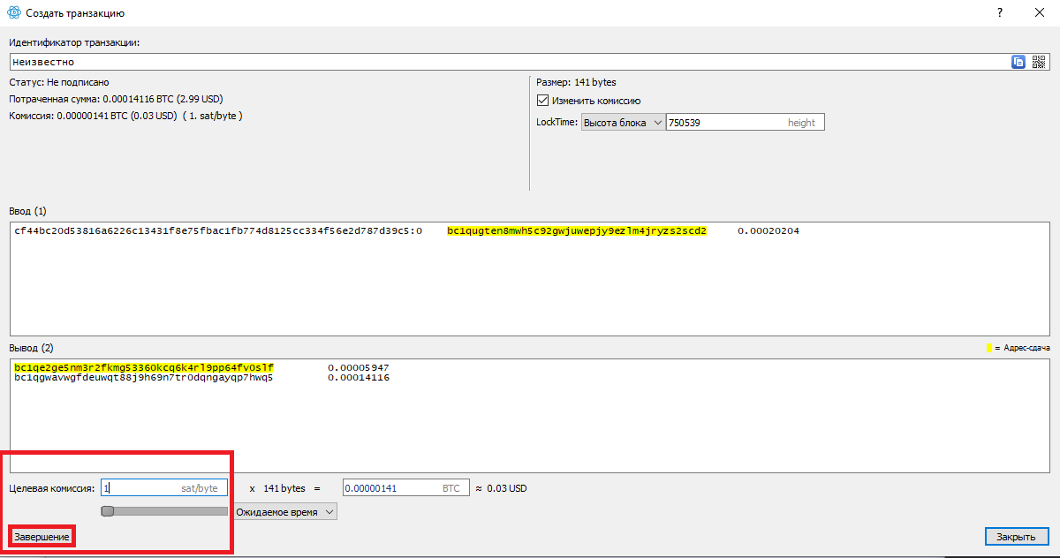
Task: Click the fee rate slider handle
Action: (108, 511)
